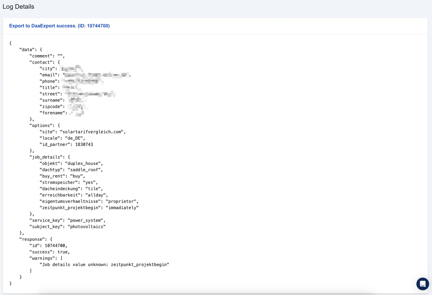The width and height of the screenshot is (432, 295).
Task: Click the "zipcode" key
Action: coord(51,107)
